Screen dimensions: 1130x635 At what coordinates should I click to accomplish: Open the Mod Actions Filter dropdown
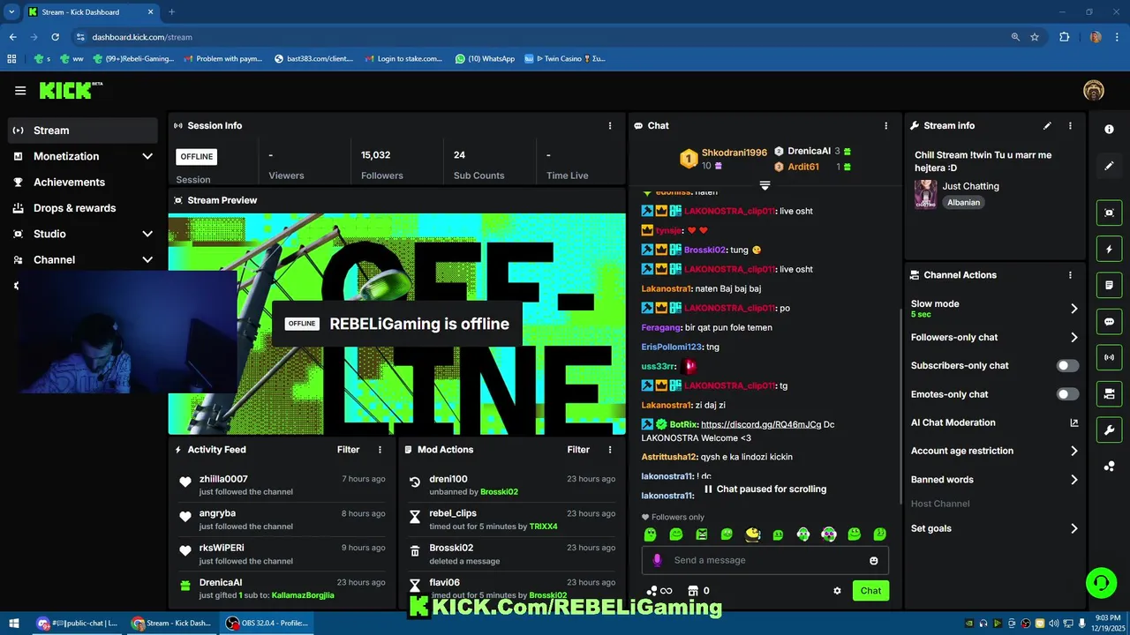tap(578, 450)
